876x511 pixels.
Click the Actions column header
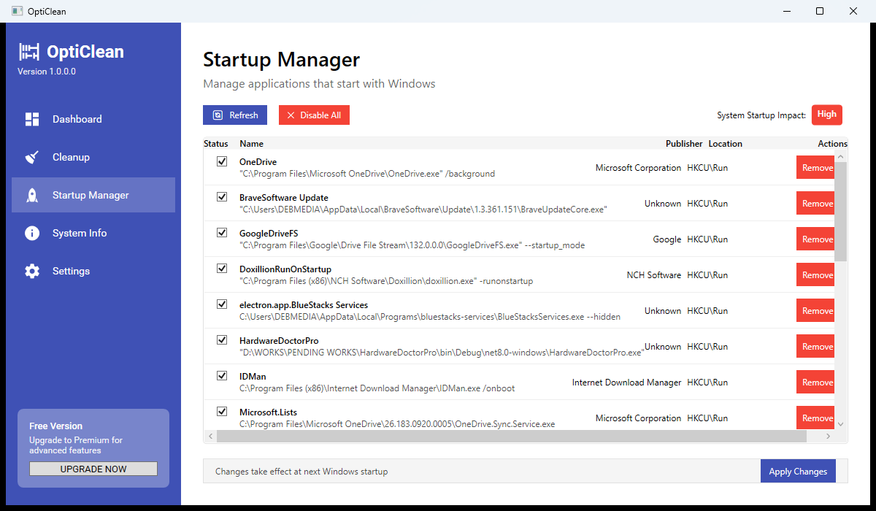[x=832, y=144]
